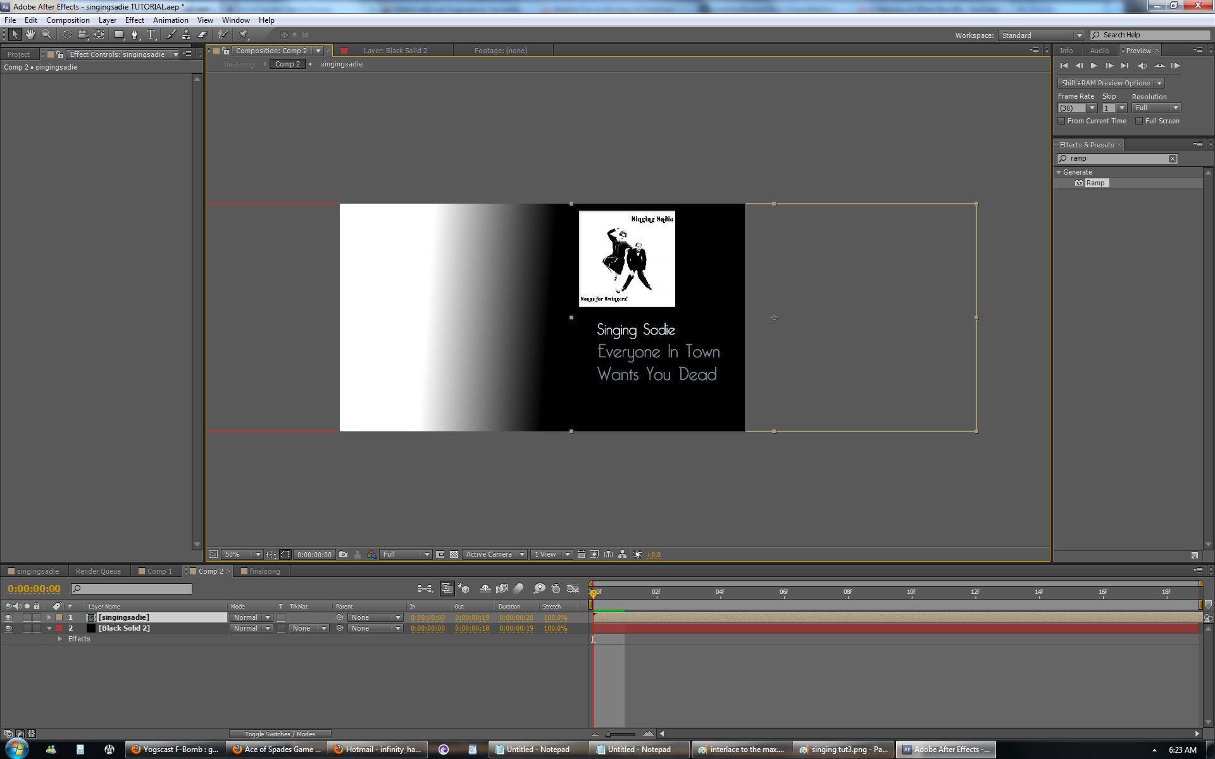Select the Horizontal Type tool

coord(151,35)
